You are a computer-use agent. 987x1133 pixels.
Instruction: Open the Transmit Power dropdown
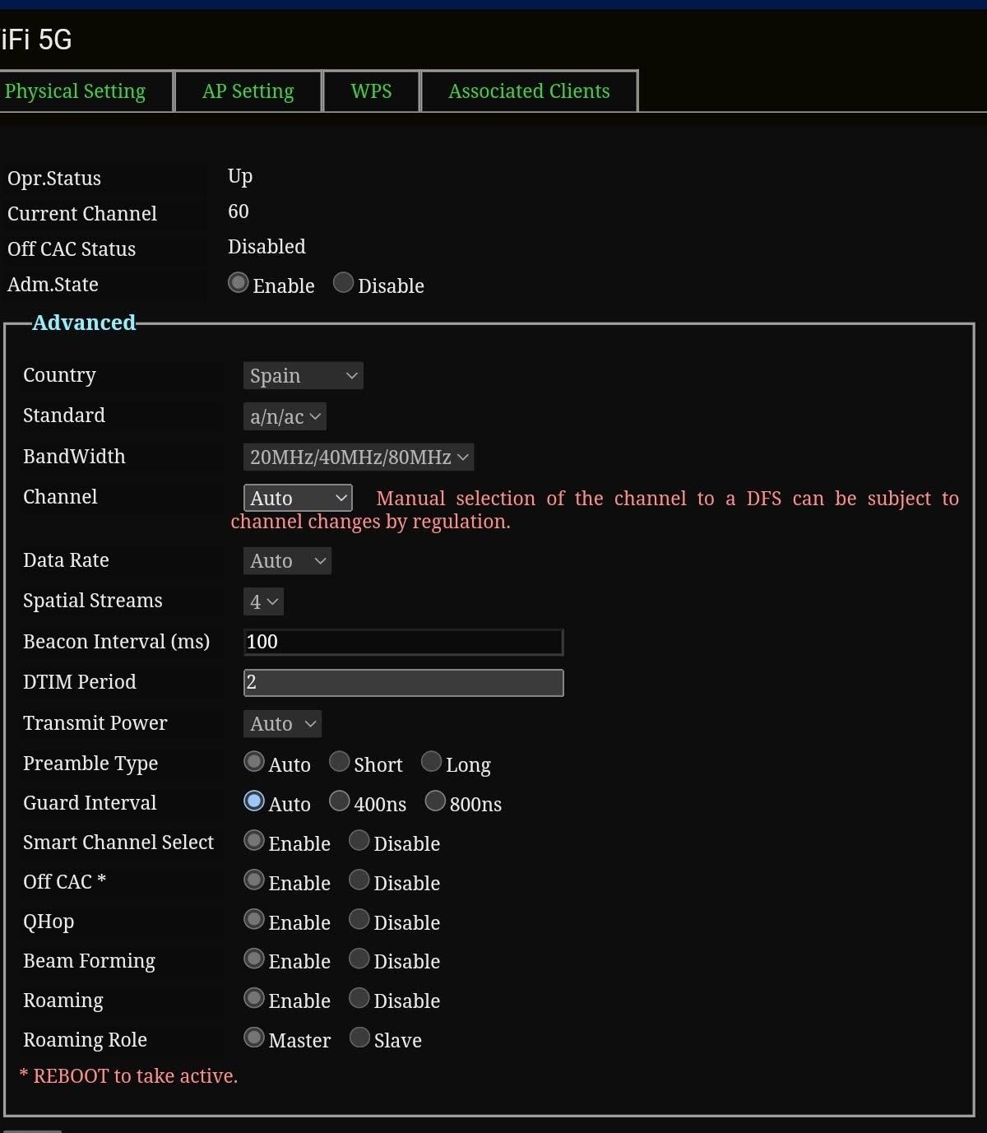pyautogui.click(x=281, y=723)
